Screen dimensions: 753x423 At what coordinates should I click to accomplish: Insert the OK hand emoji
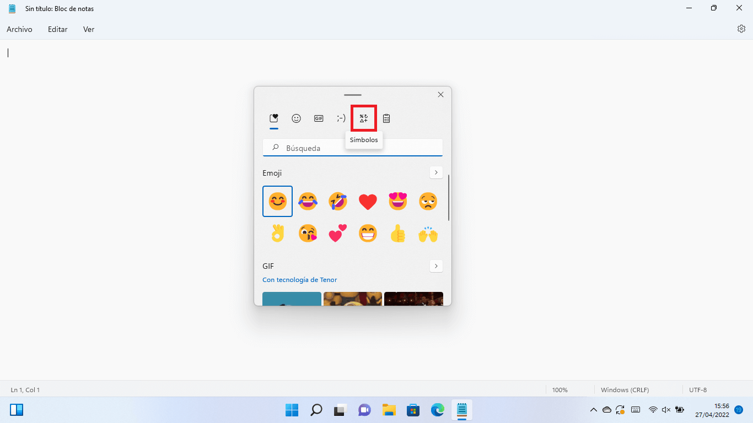pyautogui.click(x=278, y=234)
